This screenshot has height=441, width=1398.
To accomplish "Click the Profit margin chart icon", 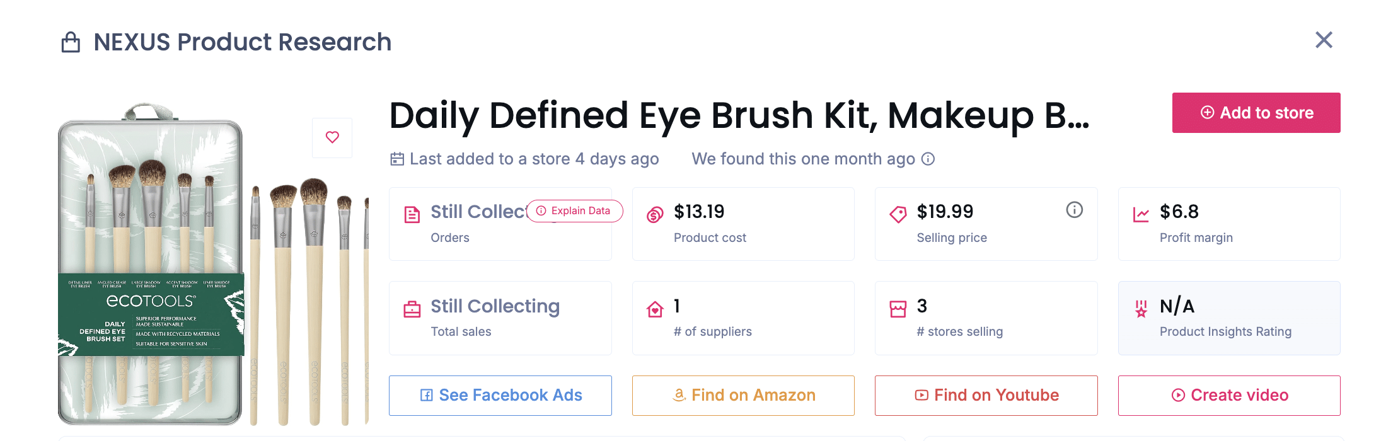I will coord(1141,215).
